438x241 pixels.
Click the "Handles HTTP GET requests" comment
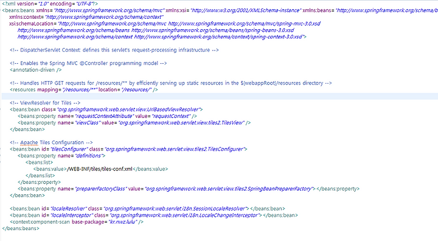click(x=171, y=83)
